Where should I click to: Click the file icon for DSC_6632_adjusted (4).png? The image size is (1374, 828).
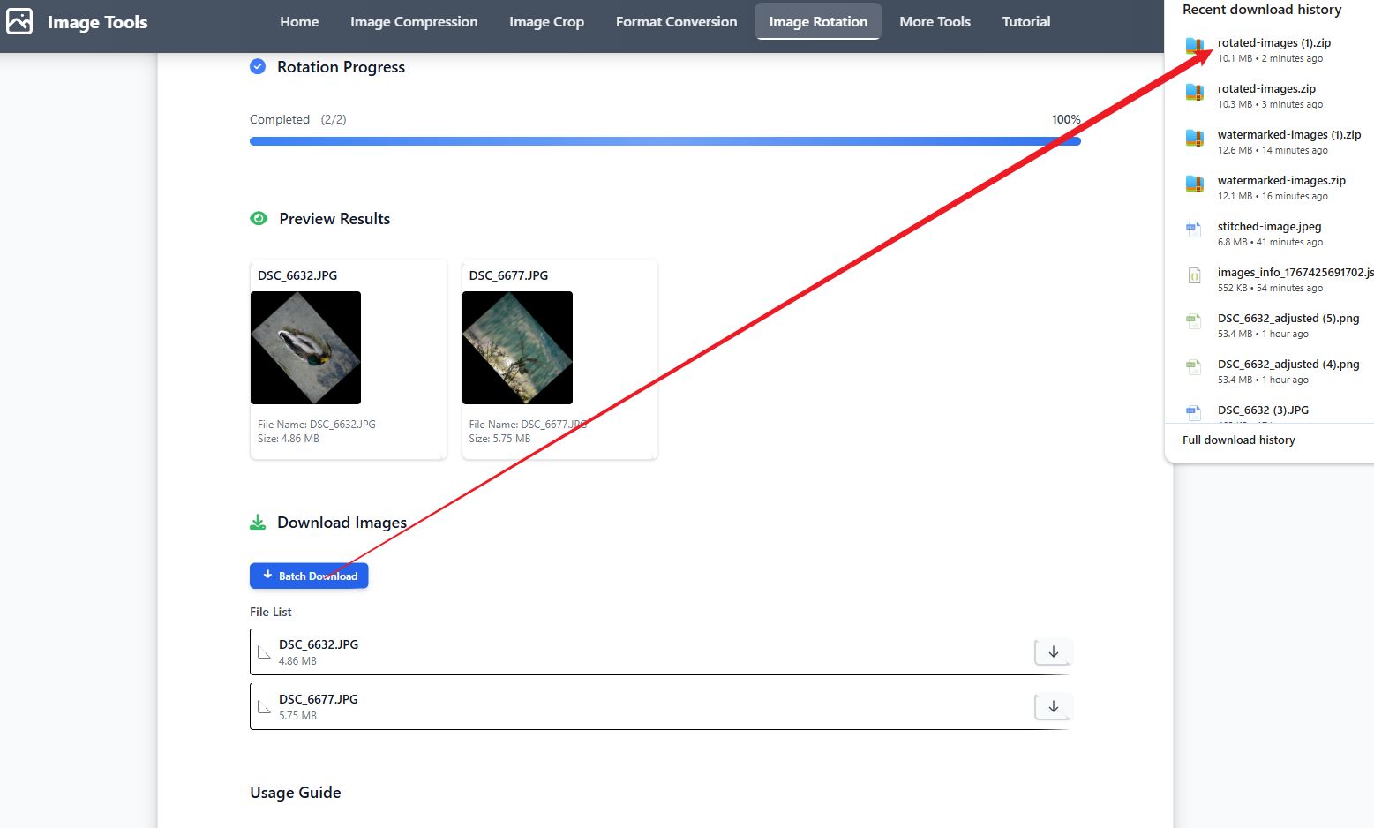pyautogui.click(x=1193, y=367)
